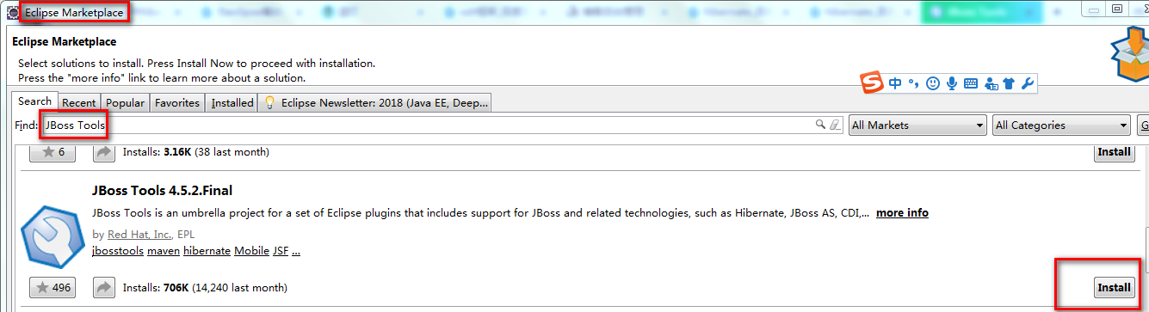Switch to the Search tab

(x=35, y=101)
